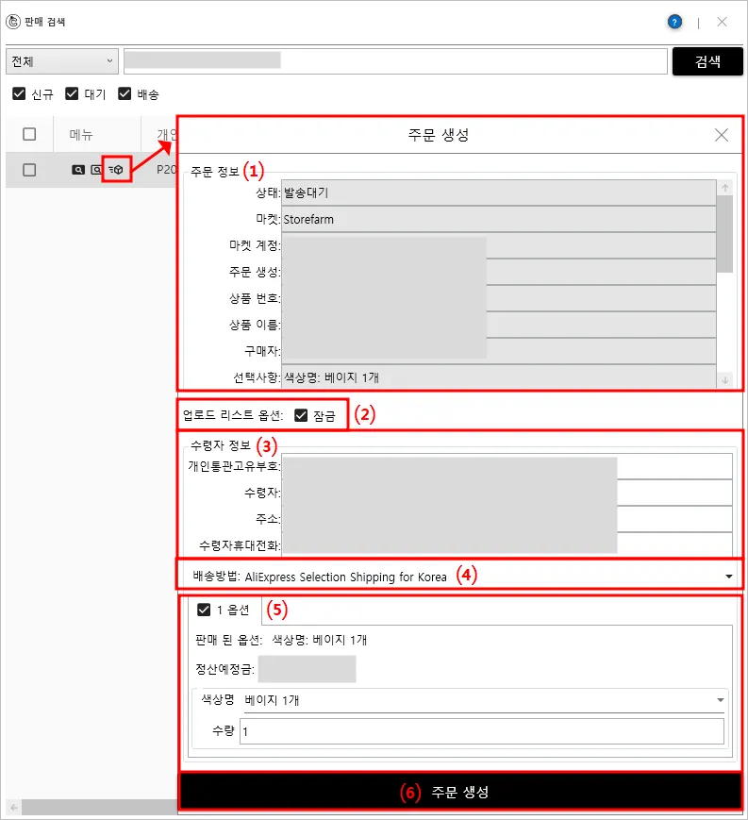Toggle the 1 옵션 checkbox
The height and width of the screenshot is (820, 748).
click(x=204, y=610)
